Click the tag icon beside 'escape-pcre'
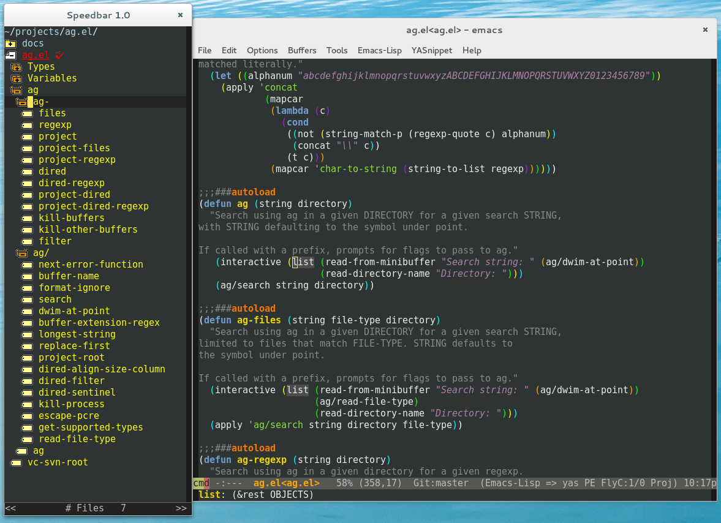The image size is (721, 523). tap(27, 416)
